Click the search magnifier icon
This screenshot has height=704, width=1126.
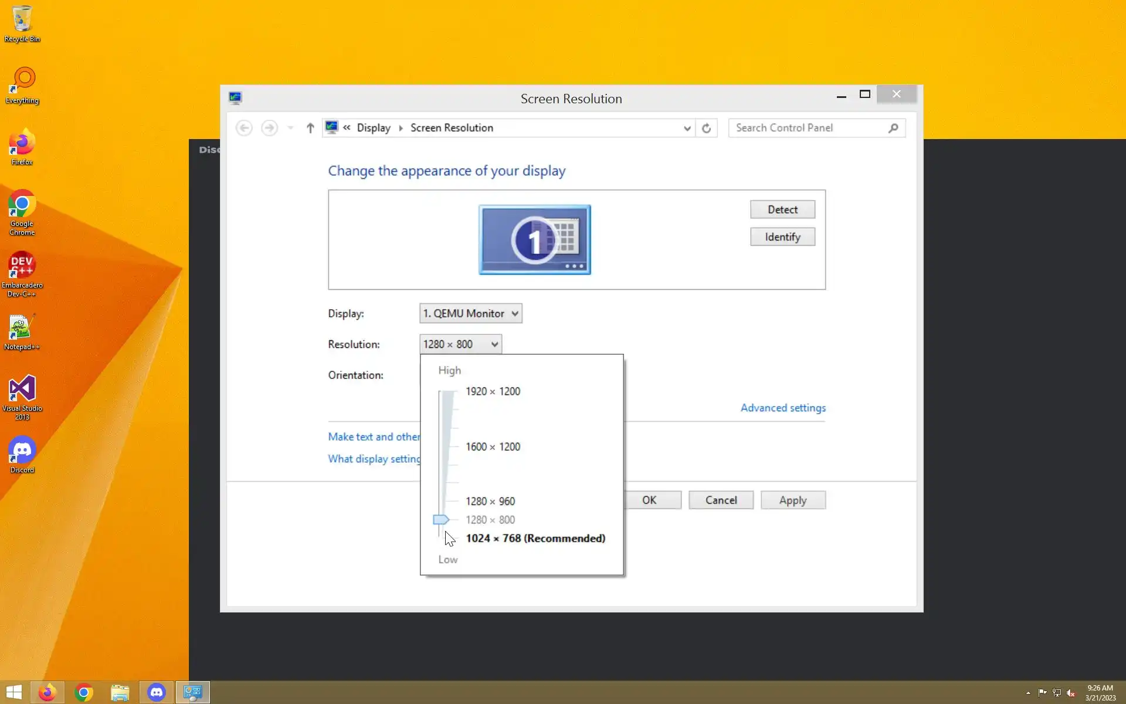893,128
